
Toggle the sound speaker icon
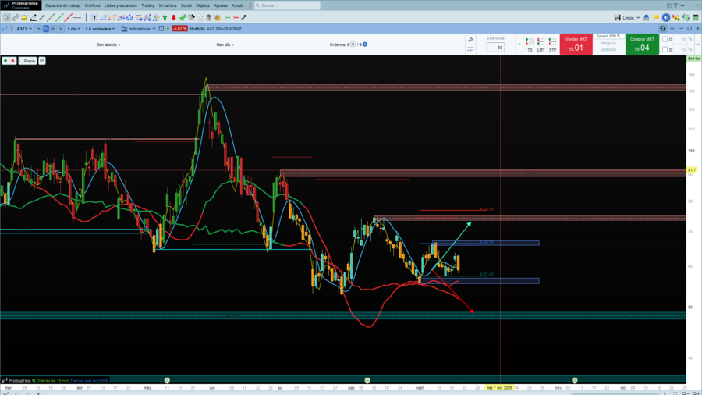666,17
